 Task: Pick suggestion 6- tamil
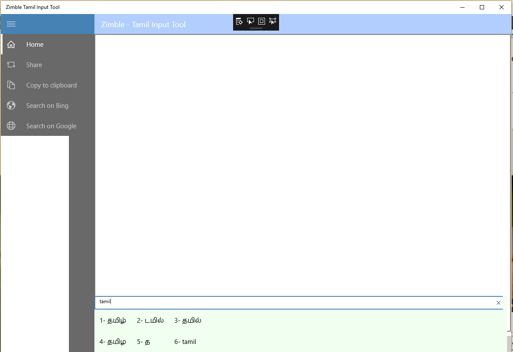pos(185,342)
